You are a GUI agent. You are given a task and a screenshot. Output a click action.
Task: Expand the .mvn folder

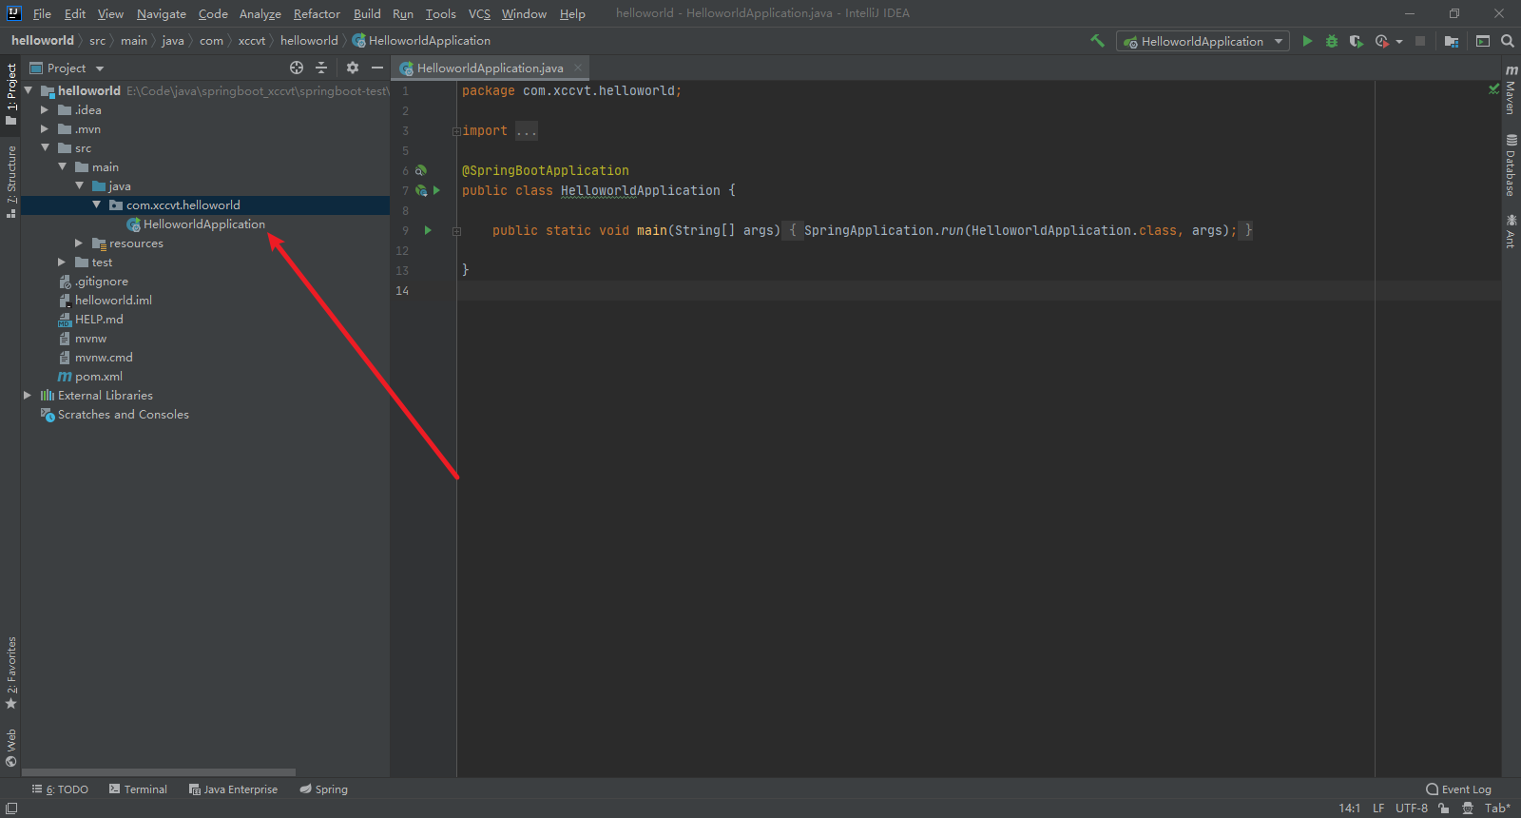(x=45, y=128)
